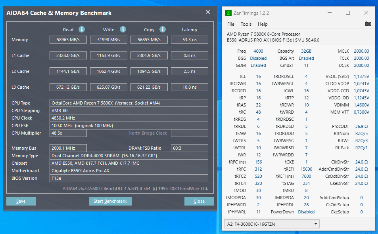The height and width of the screenshot is (234, 378).
Task: Click the ProcODT value 36.9 Ω
Action: [x=361, y=126]
